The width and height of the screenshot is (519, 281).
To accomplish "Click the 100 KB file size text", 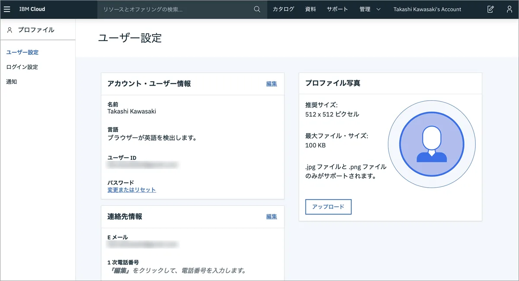I will click(x=315, y=145).
